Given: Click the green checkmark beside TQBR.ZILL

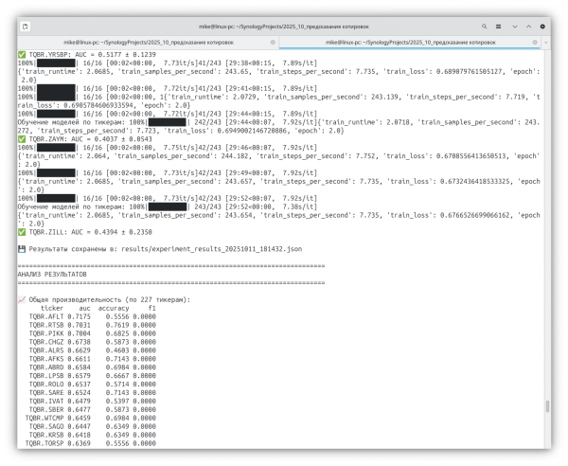Looking at the screenshot, I should (22, 233).
